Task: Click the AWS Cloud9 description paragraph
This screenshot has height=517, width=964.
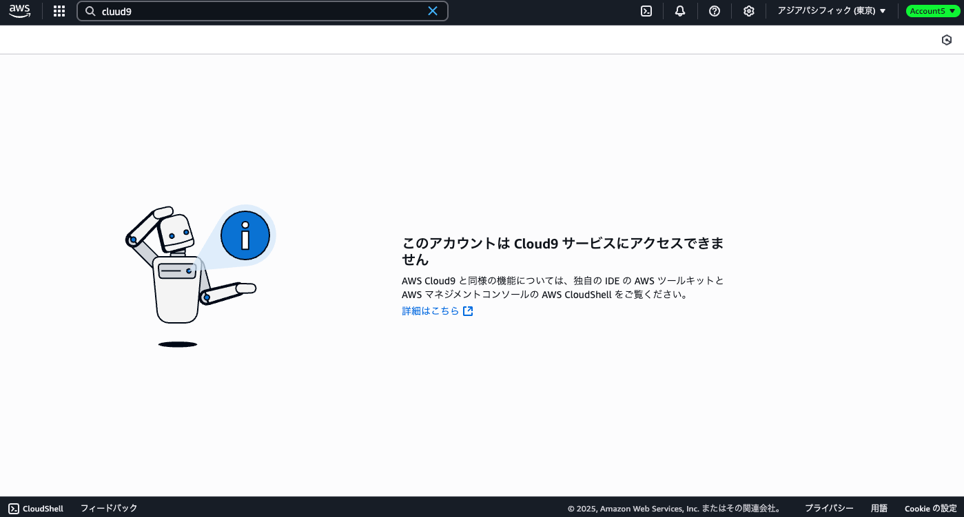Action: coord(563,287)
